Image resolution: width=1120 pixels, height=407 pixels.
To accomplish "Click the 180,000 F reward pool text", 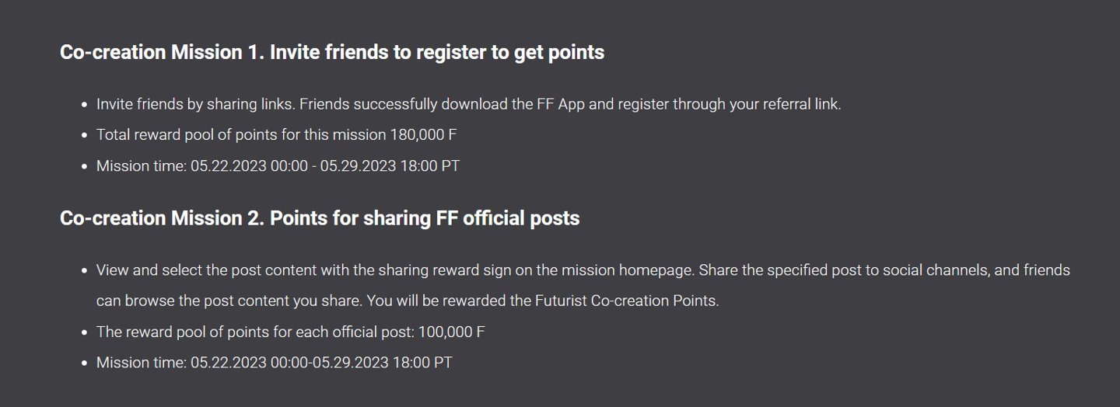I will pos(276,135).
